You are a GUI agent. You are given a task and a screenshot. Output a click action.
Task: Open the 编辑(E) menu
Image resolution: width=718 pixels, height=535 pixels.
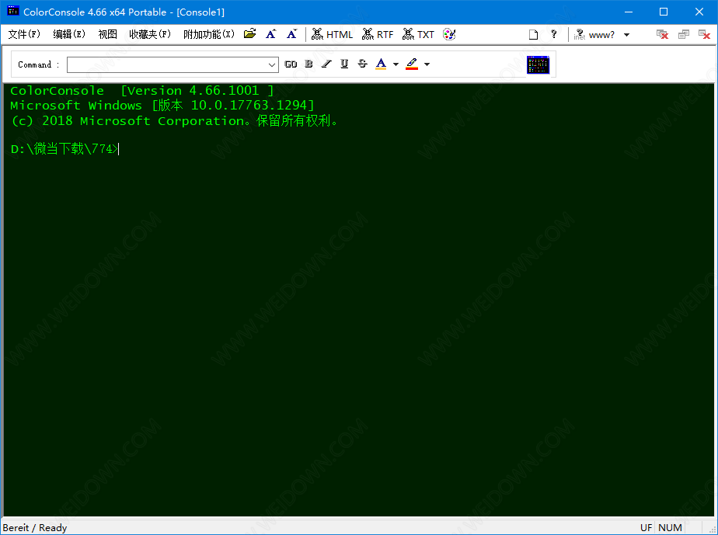[x=69, y=34]
